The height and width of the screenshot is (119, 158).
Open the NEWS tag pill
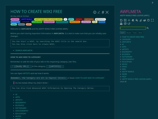tap(14, 24)
